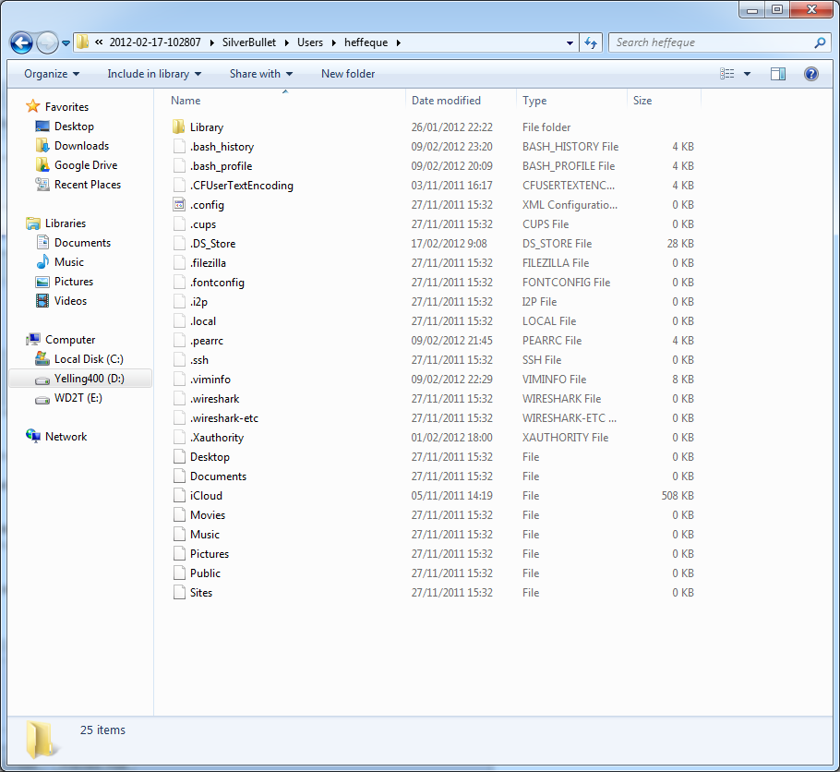Select the .DS_Store file icon
840x772 pixels.
(179, 244)
